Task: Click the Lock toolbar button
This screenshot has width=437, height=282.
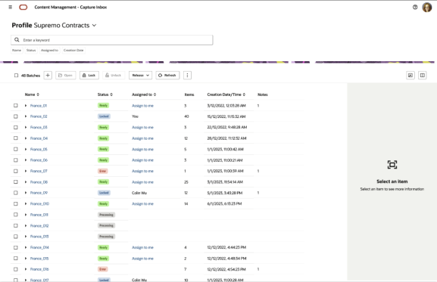Action: coord(89,76)
